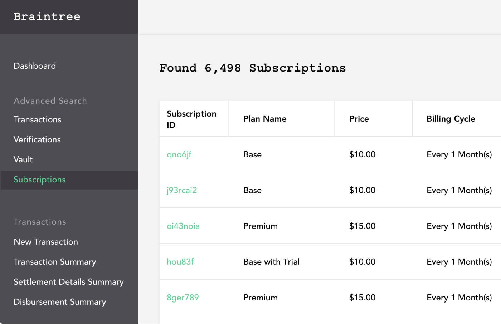Open subscription 8ger789 details
Image resolution: width=501 pixels, height=324 pixels.
183,298
